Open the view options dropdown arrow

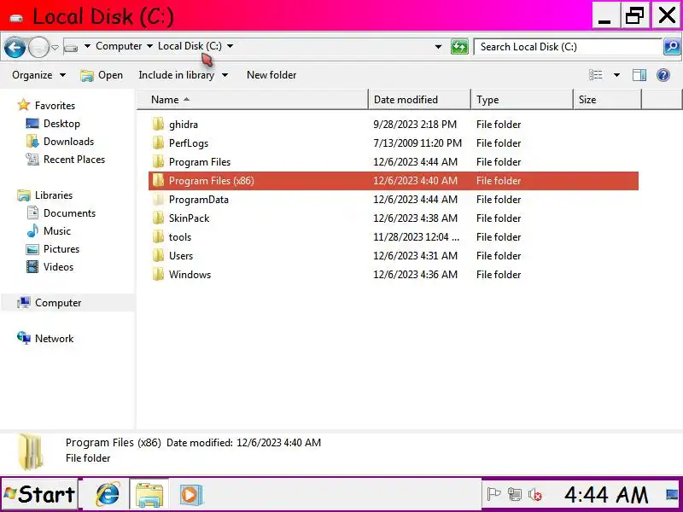click(x=616, y=75)
